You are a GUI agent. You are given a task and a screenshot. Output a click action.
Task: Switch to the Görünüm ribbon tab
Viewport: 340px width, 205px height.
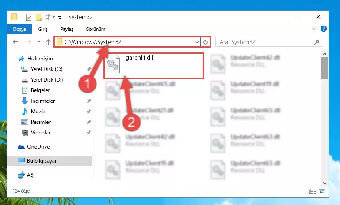point(96,29)
